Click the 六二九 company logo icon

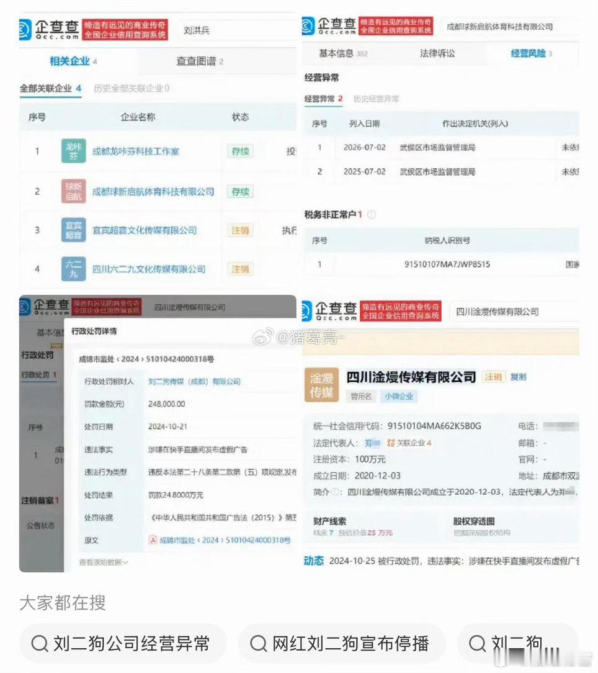click(x=73, y=269)
